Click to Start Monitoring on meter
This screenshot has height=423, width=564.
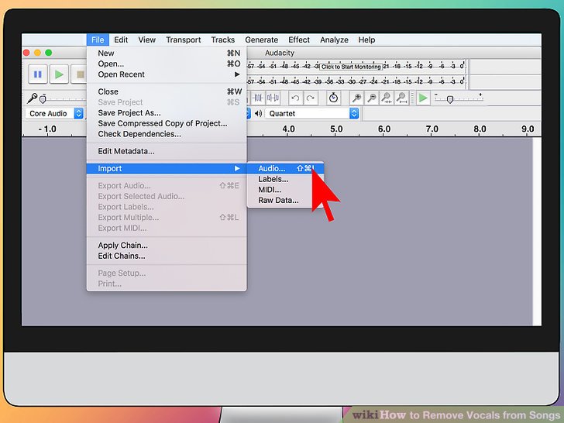click(x=351, y=67)
